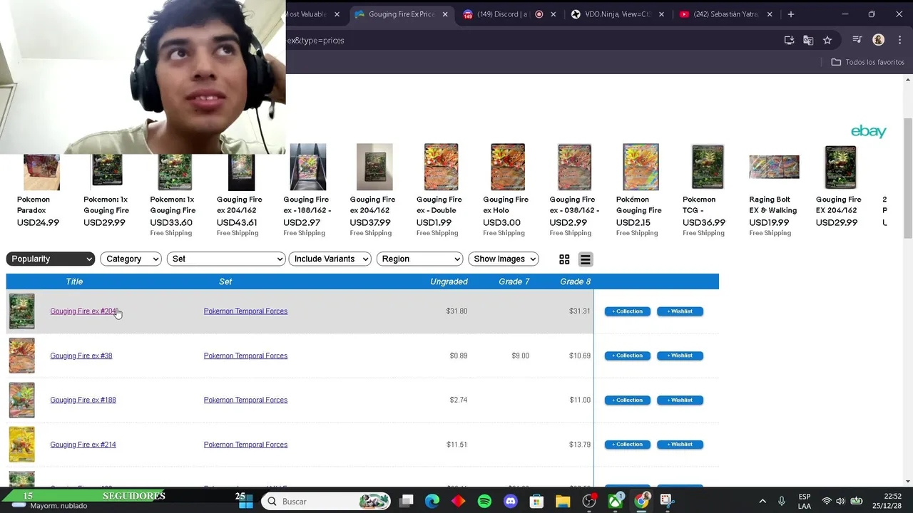Image resolution: width=913 pixels, height=513 pixels.
Task: Open the red diamond app on the taskbar
Action: click(x=459, y=502)
